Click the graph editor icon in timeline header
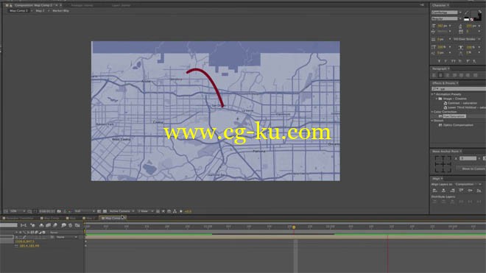The width and height of the screenshot is (486, 273). (x=77, y=225)
